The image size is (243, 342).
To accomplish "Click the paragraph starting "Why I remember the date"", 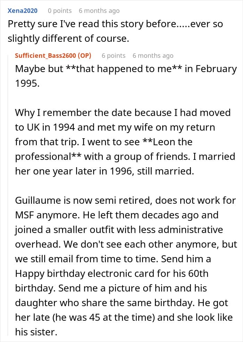I will pyautogui.click(x=125, y=142).
